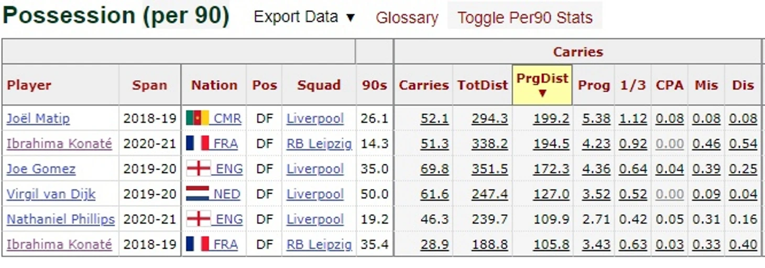Image resolution: width=765 pixels, height=268 pixels.
Task: Open the Export Data dropdown
Action: pyautogui.click(x=304, y=17)
